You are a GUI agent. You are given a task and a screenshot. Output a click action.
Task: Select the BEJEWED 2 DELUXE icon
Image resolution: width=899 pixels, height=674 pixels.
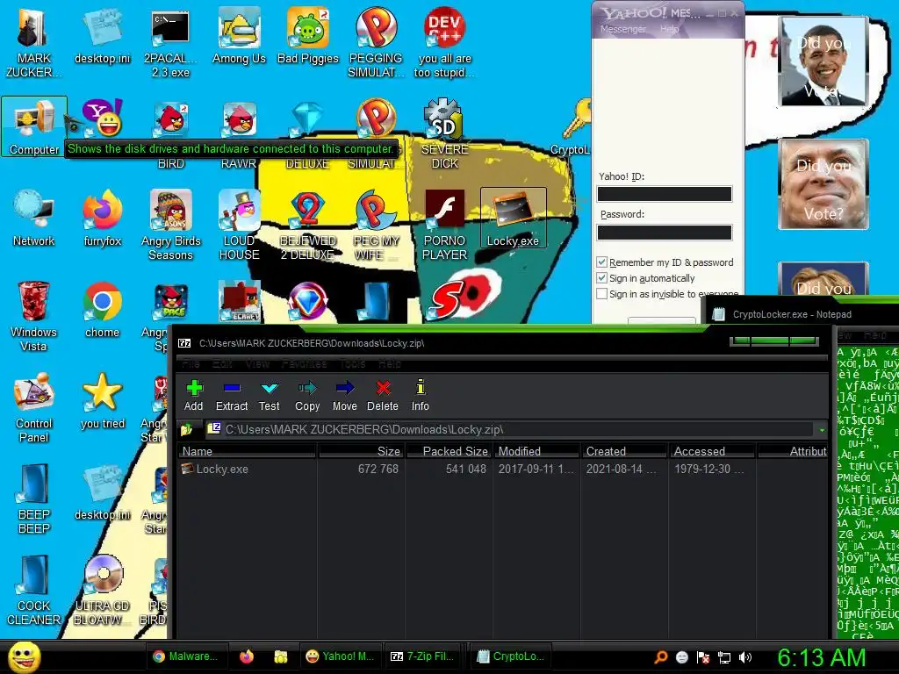coord(308,225)
